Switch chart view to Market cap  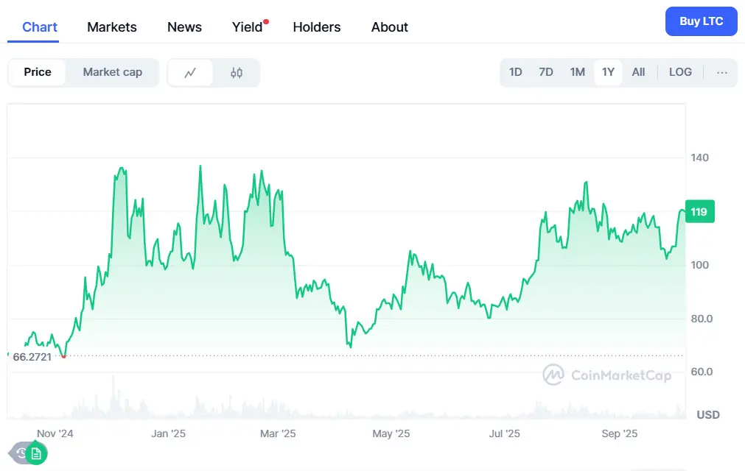(x=112, y=72)
